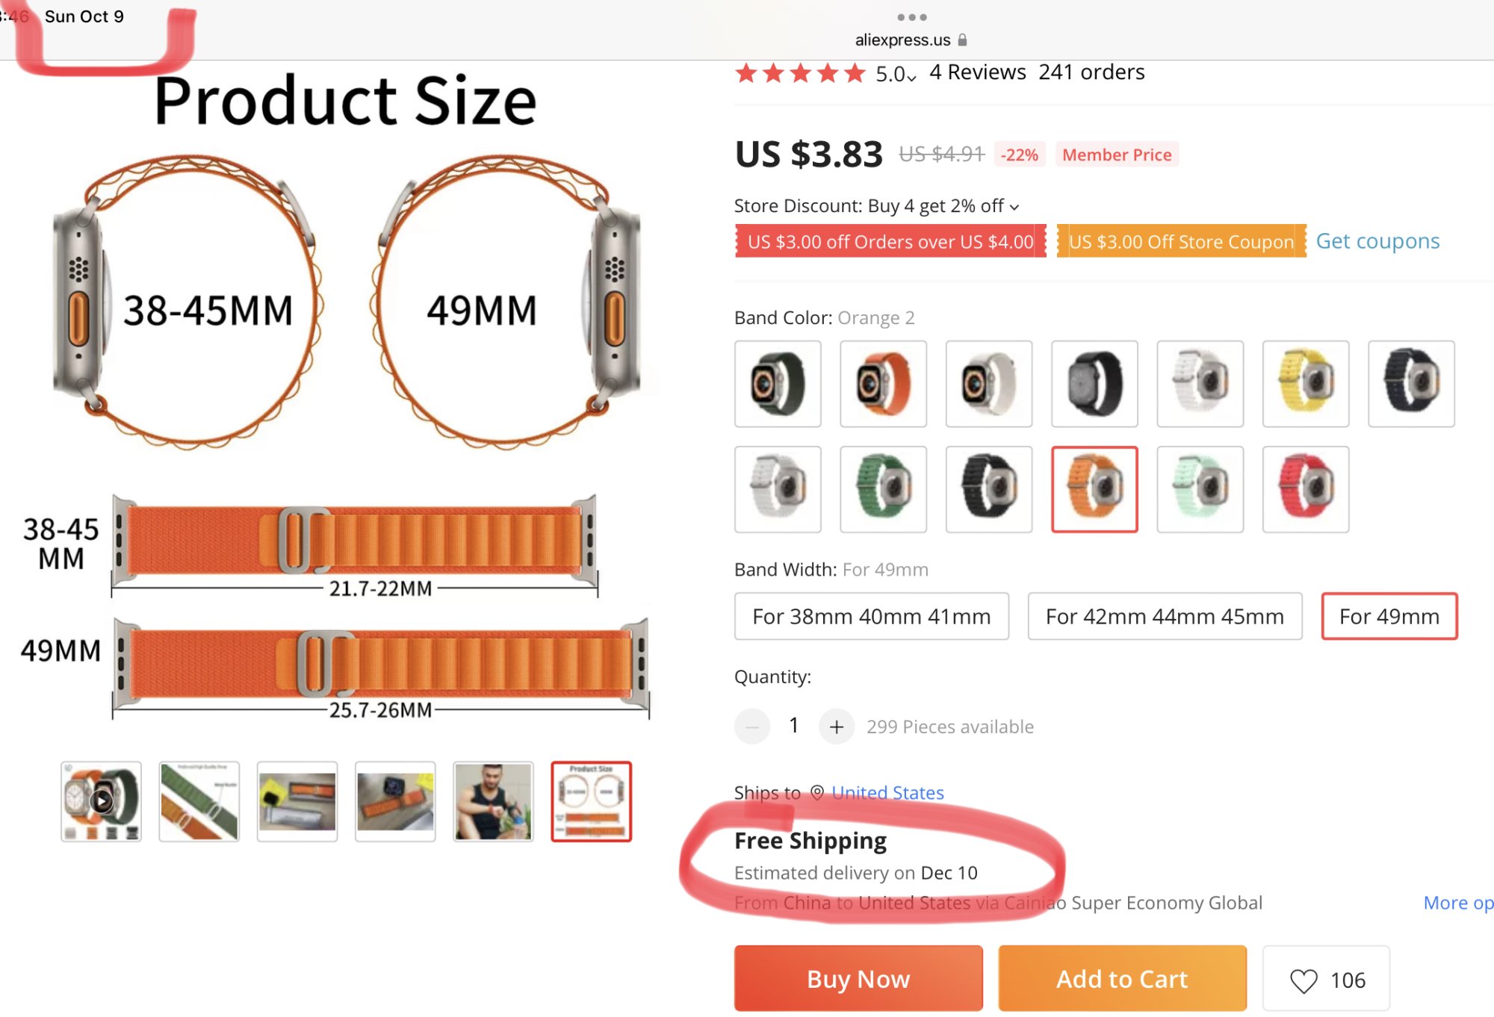Open the 'Get coupons' link

1377,241
